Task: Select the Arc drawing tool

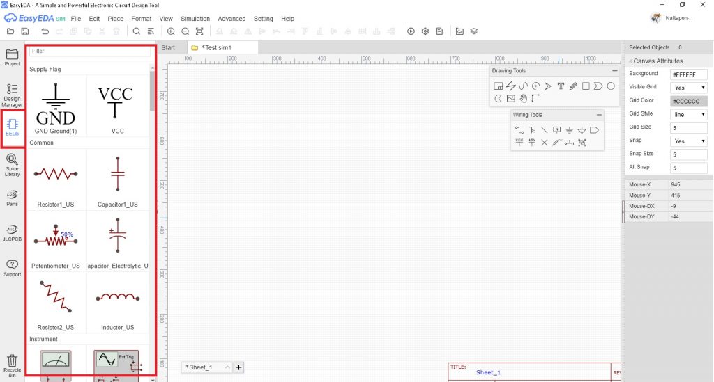Action: 536,86
